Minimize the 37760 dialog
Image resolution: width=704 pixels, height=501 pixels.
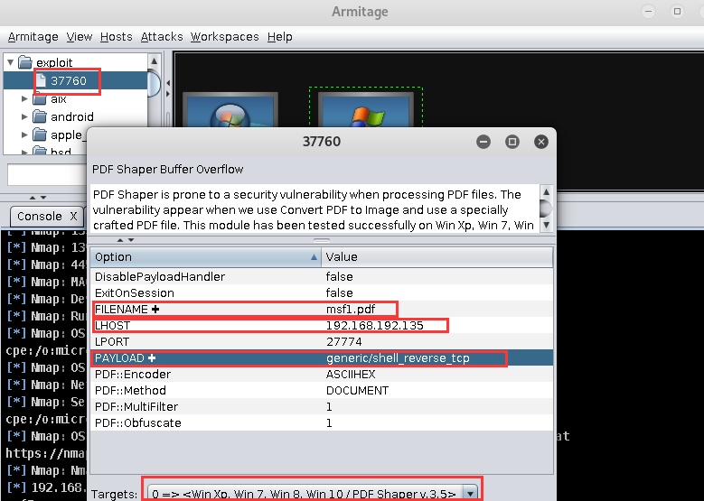(x=483, y=143)
